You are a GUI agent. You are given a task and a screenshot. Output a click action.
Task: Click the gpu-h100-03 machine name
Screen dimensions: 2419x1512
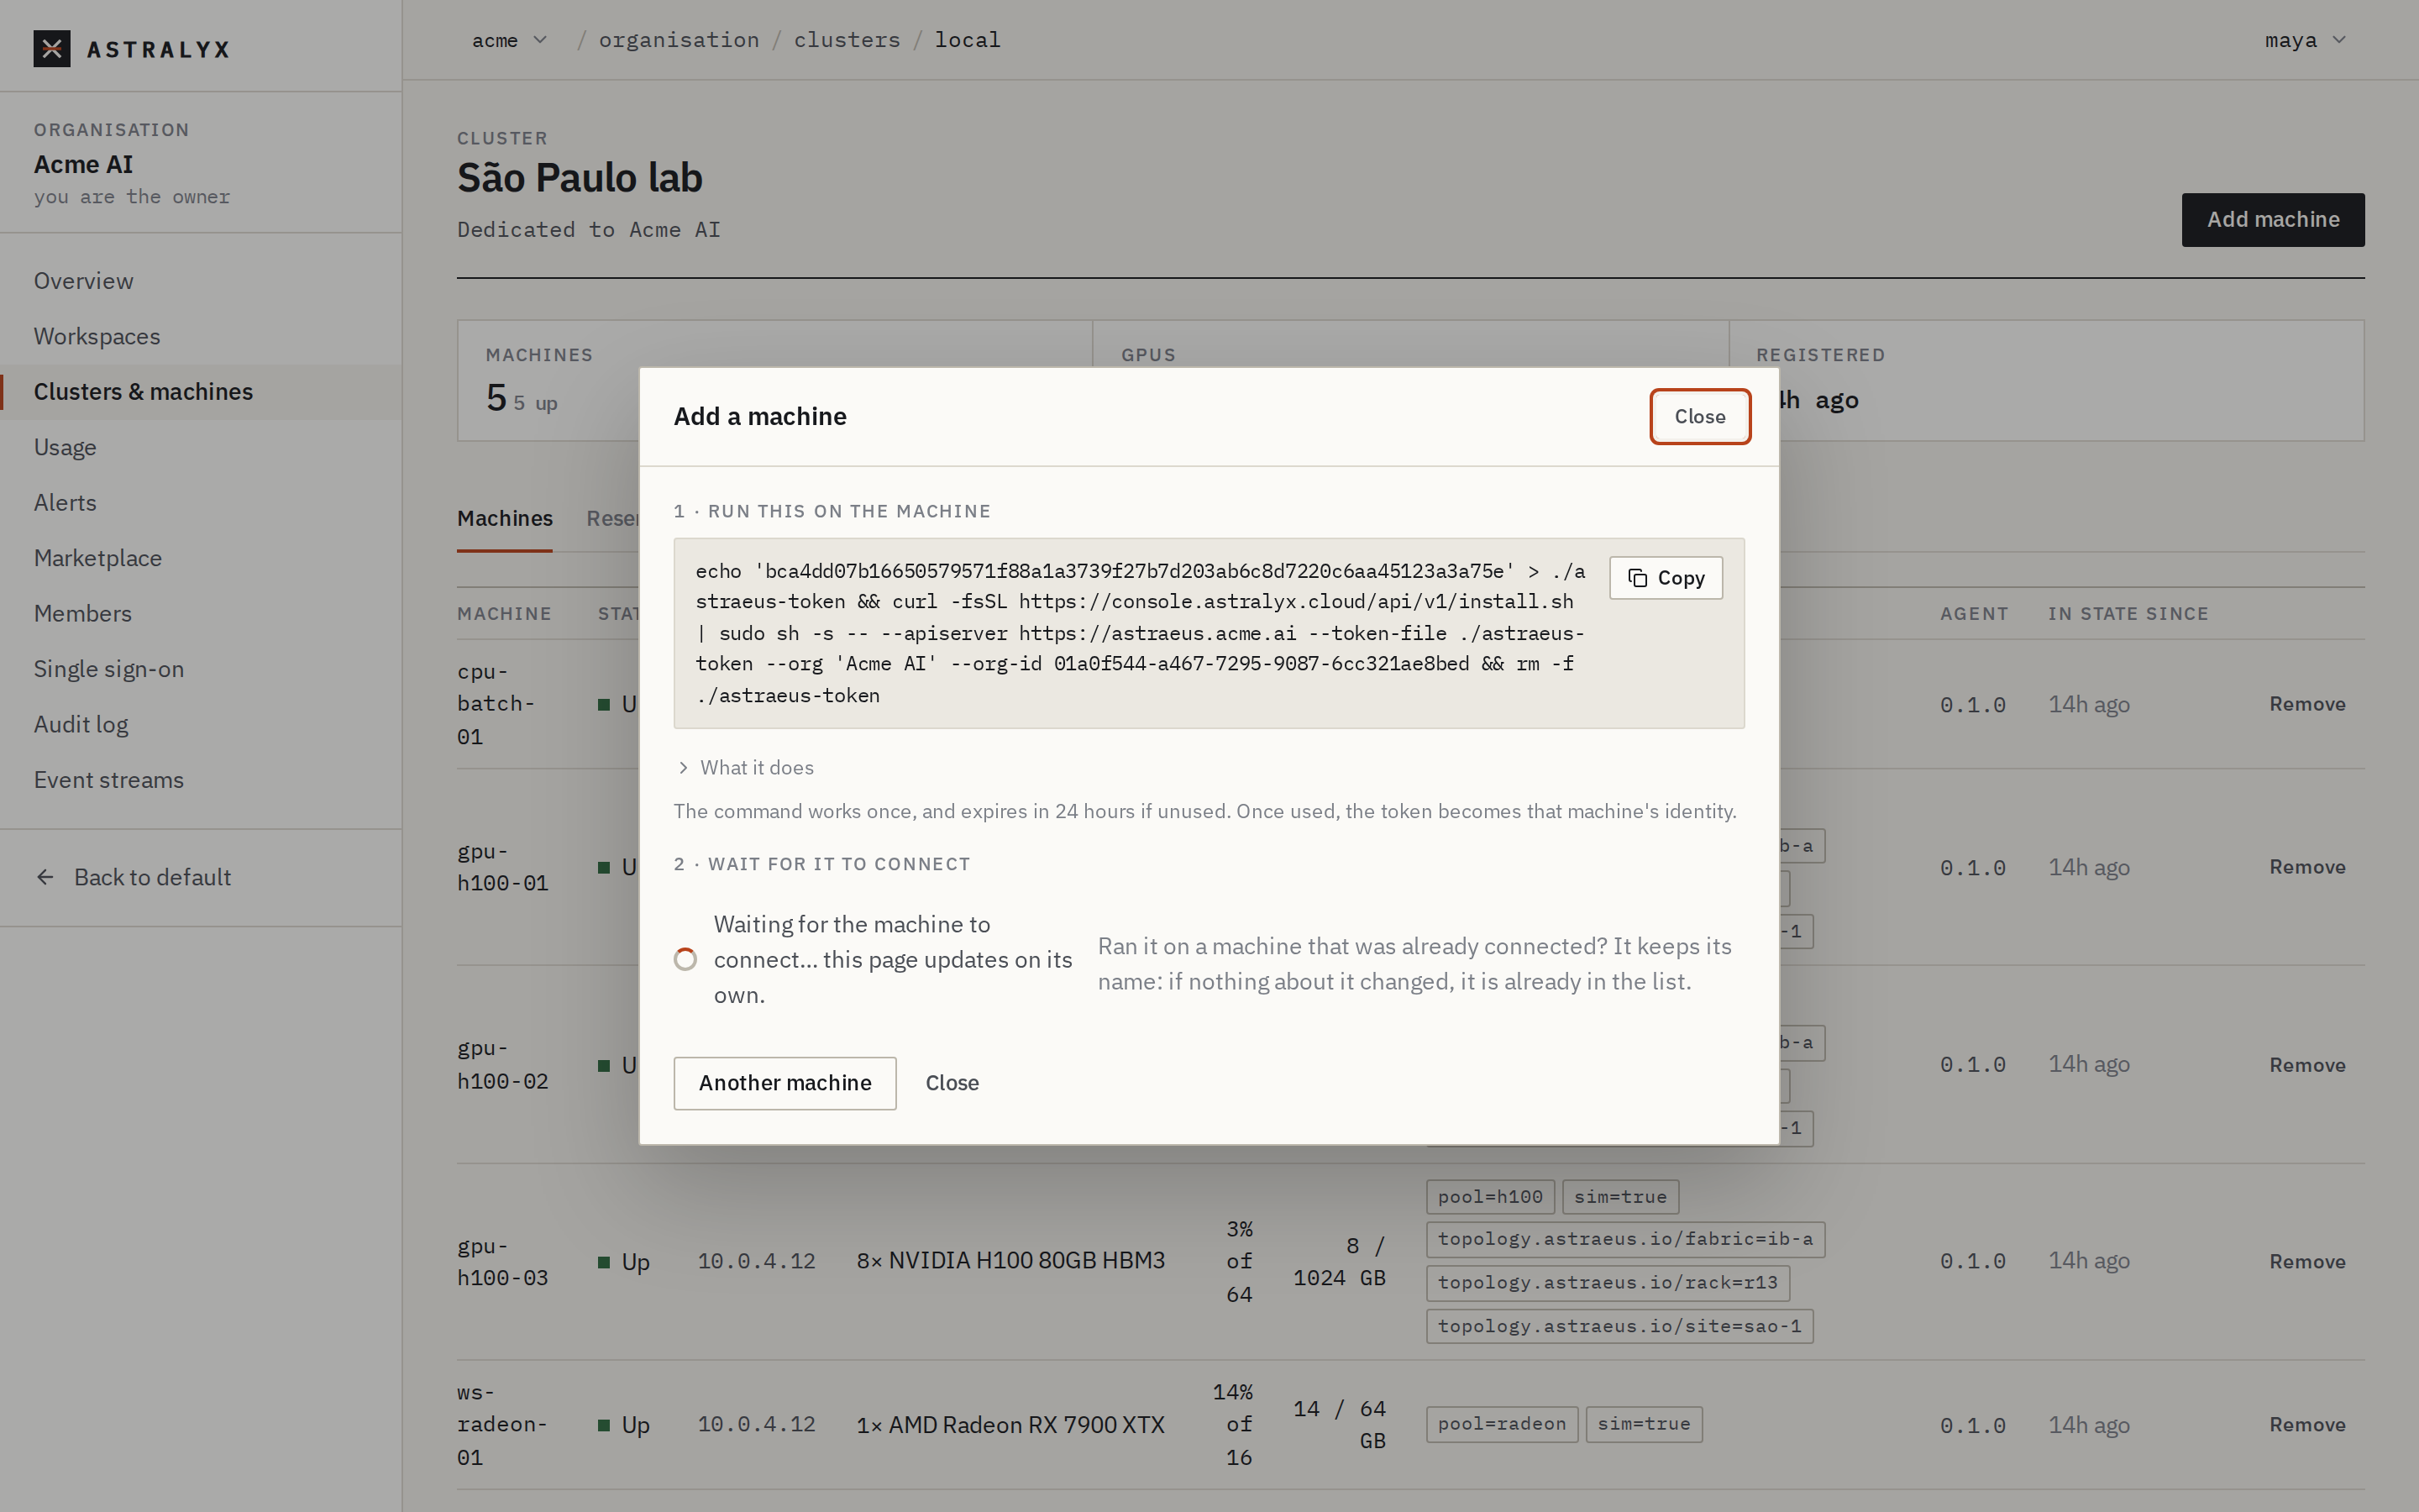tap(503, 1262)
